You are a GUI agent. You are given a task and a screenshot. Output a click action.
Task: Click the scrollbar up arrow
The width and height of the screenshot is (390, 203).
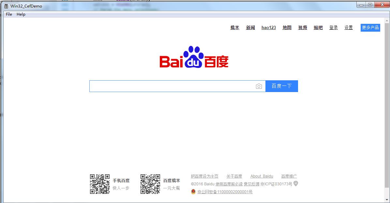387,21
